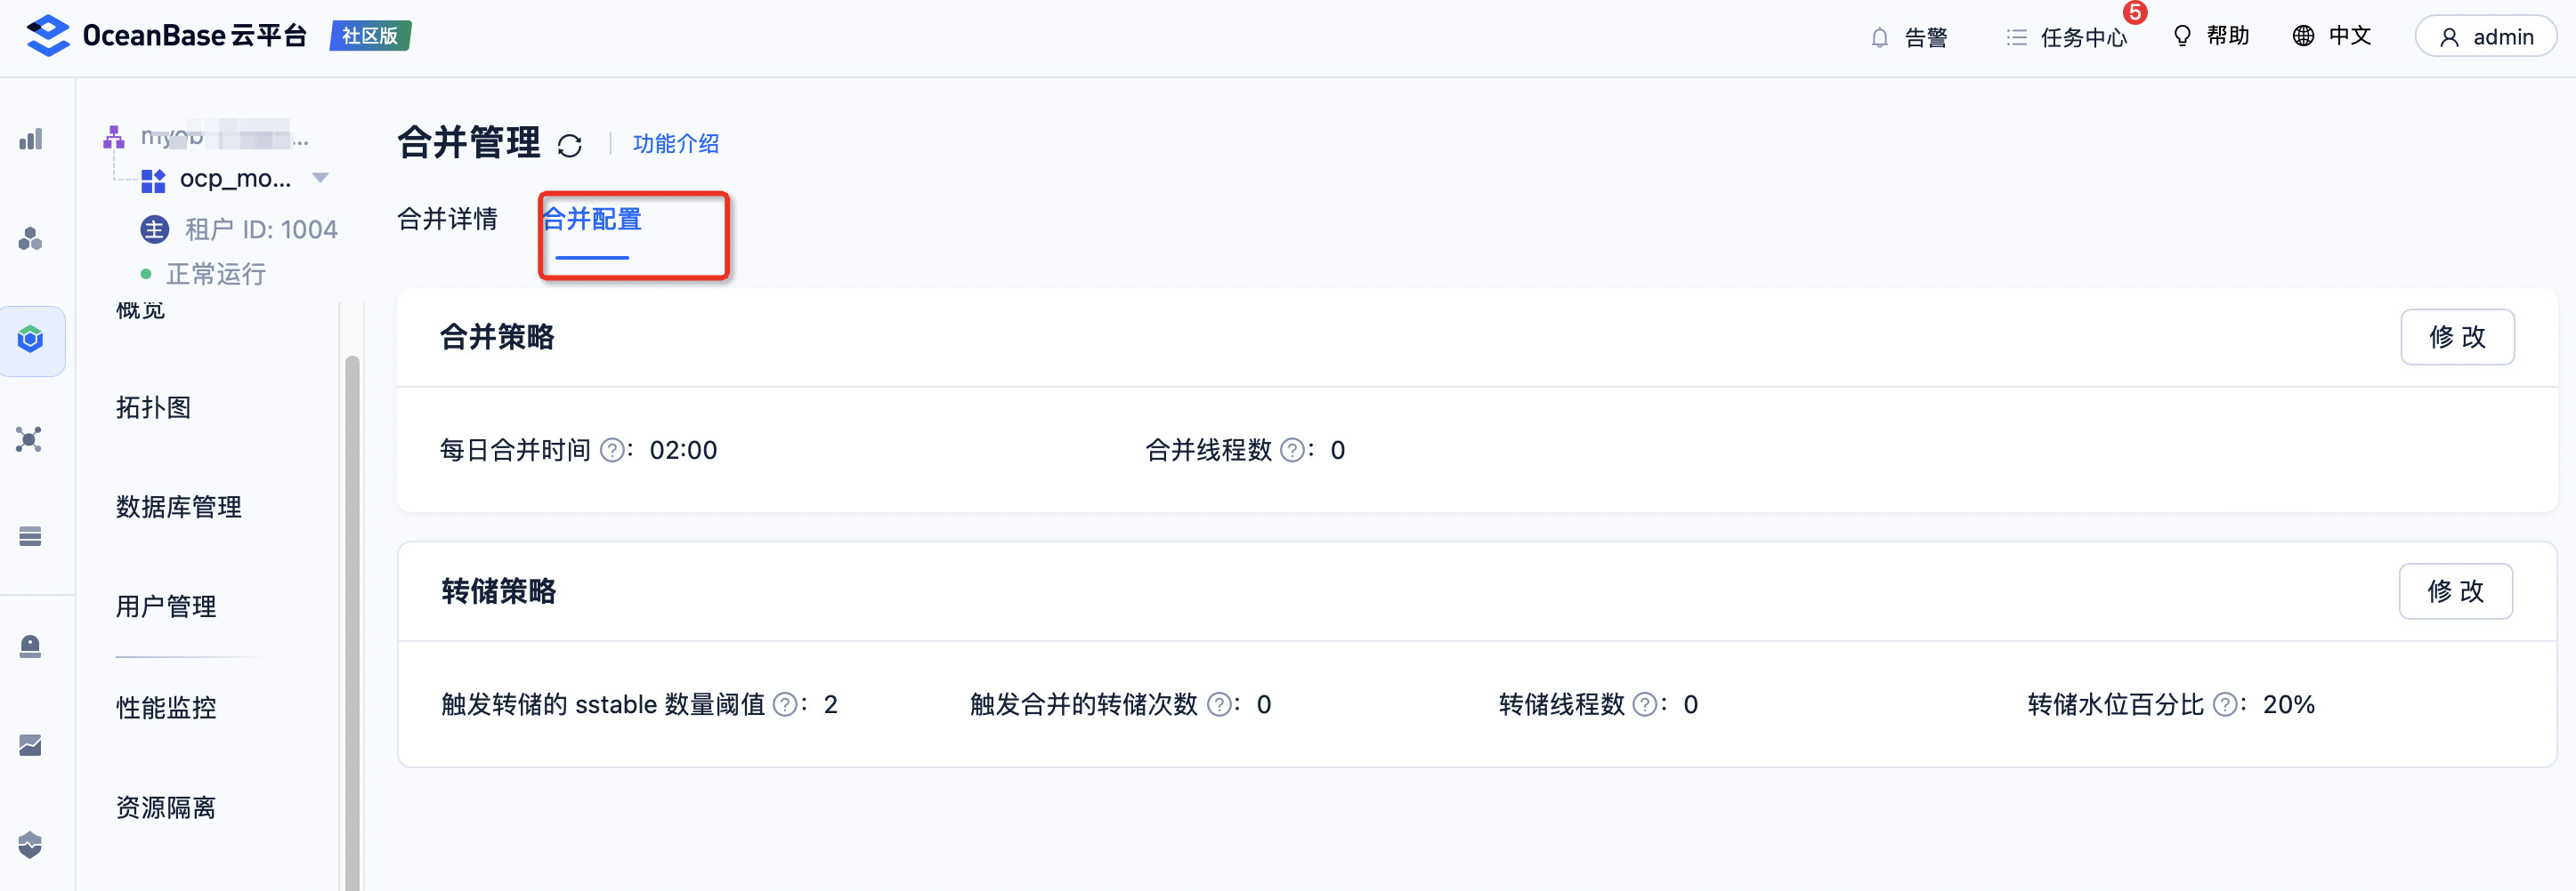The image size is (2576, 891).
Task: Open the monitoring chart sidebar icon
Action: point(31,745)
